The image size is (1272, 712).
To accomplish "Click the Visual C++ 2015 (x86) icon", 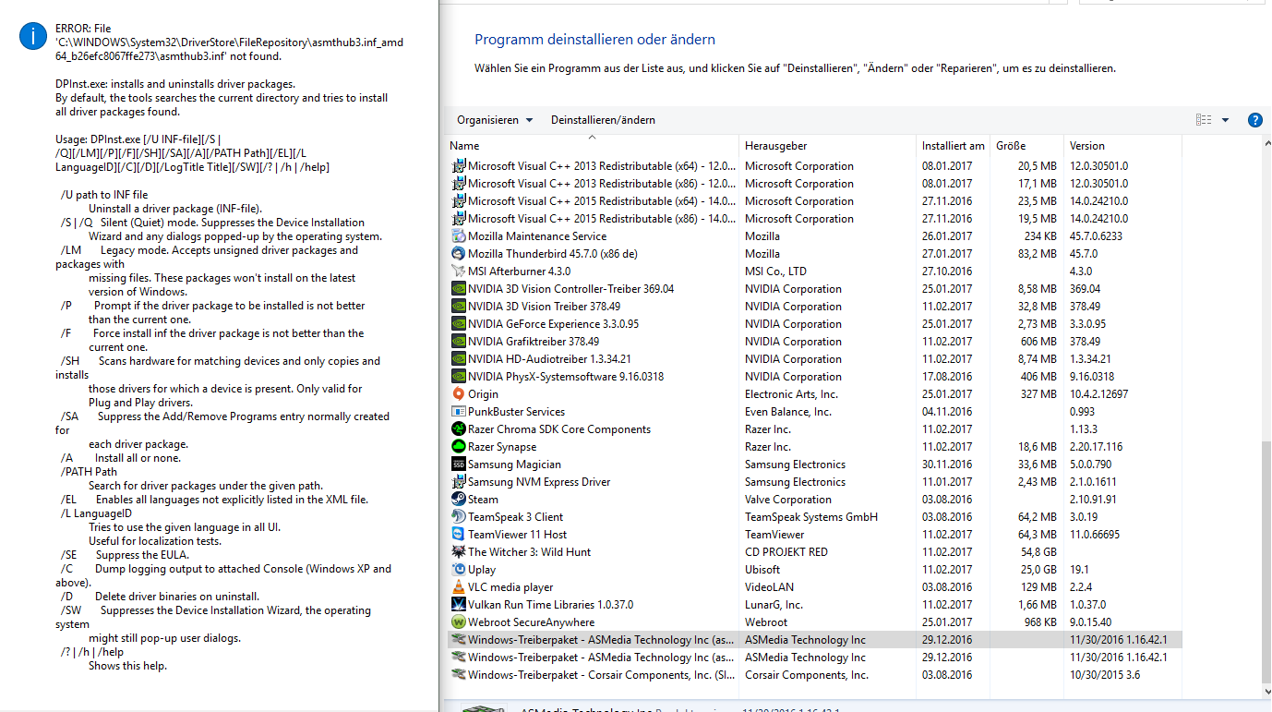I will tap(459, 219).
